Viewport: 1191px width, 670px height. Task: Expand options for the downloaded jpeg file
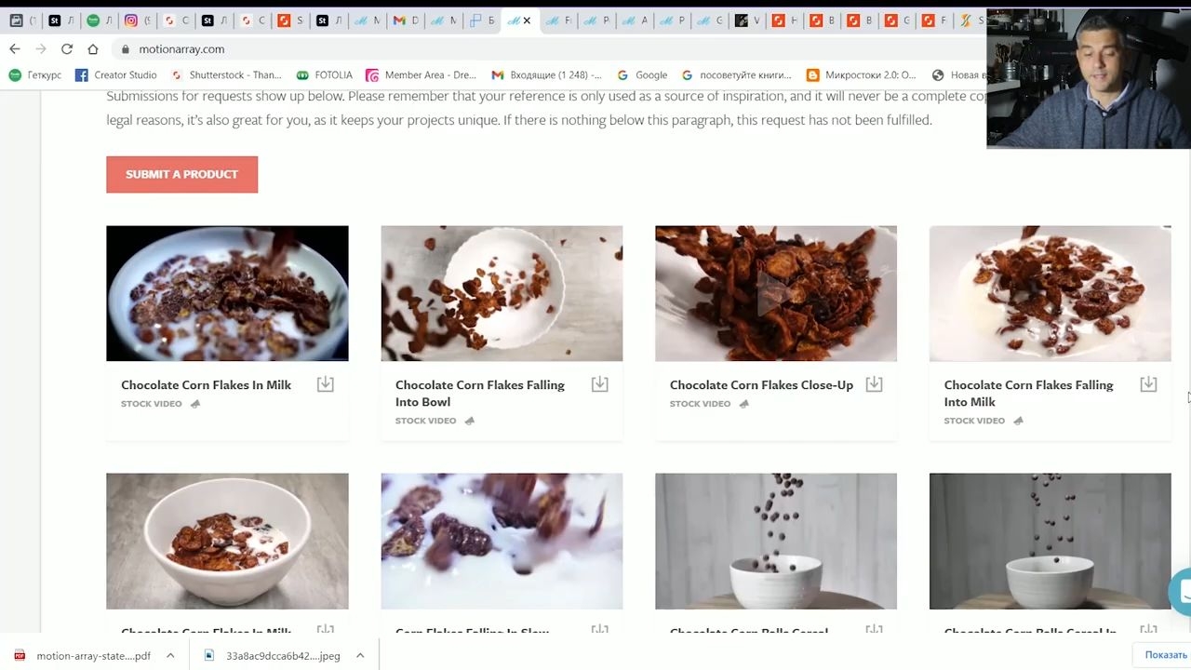[360, 655]
